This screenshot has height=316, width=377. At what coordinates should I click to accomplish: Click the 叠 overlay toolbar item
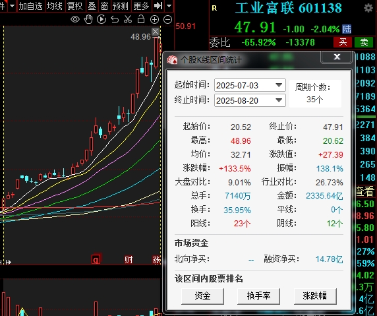[x=92, y=6]
